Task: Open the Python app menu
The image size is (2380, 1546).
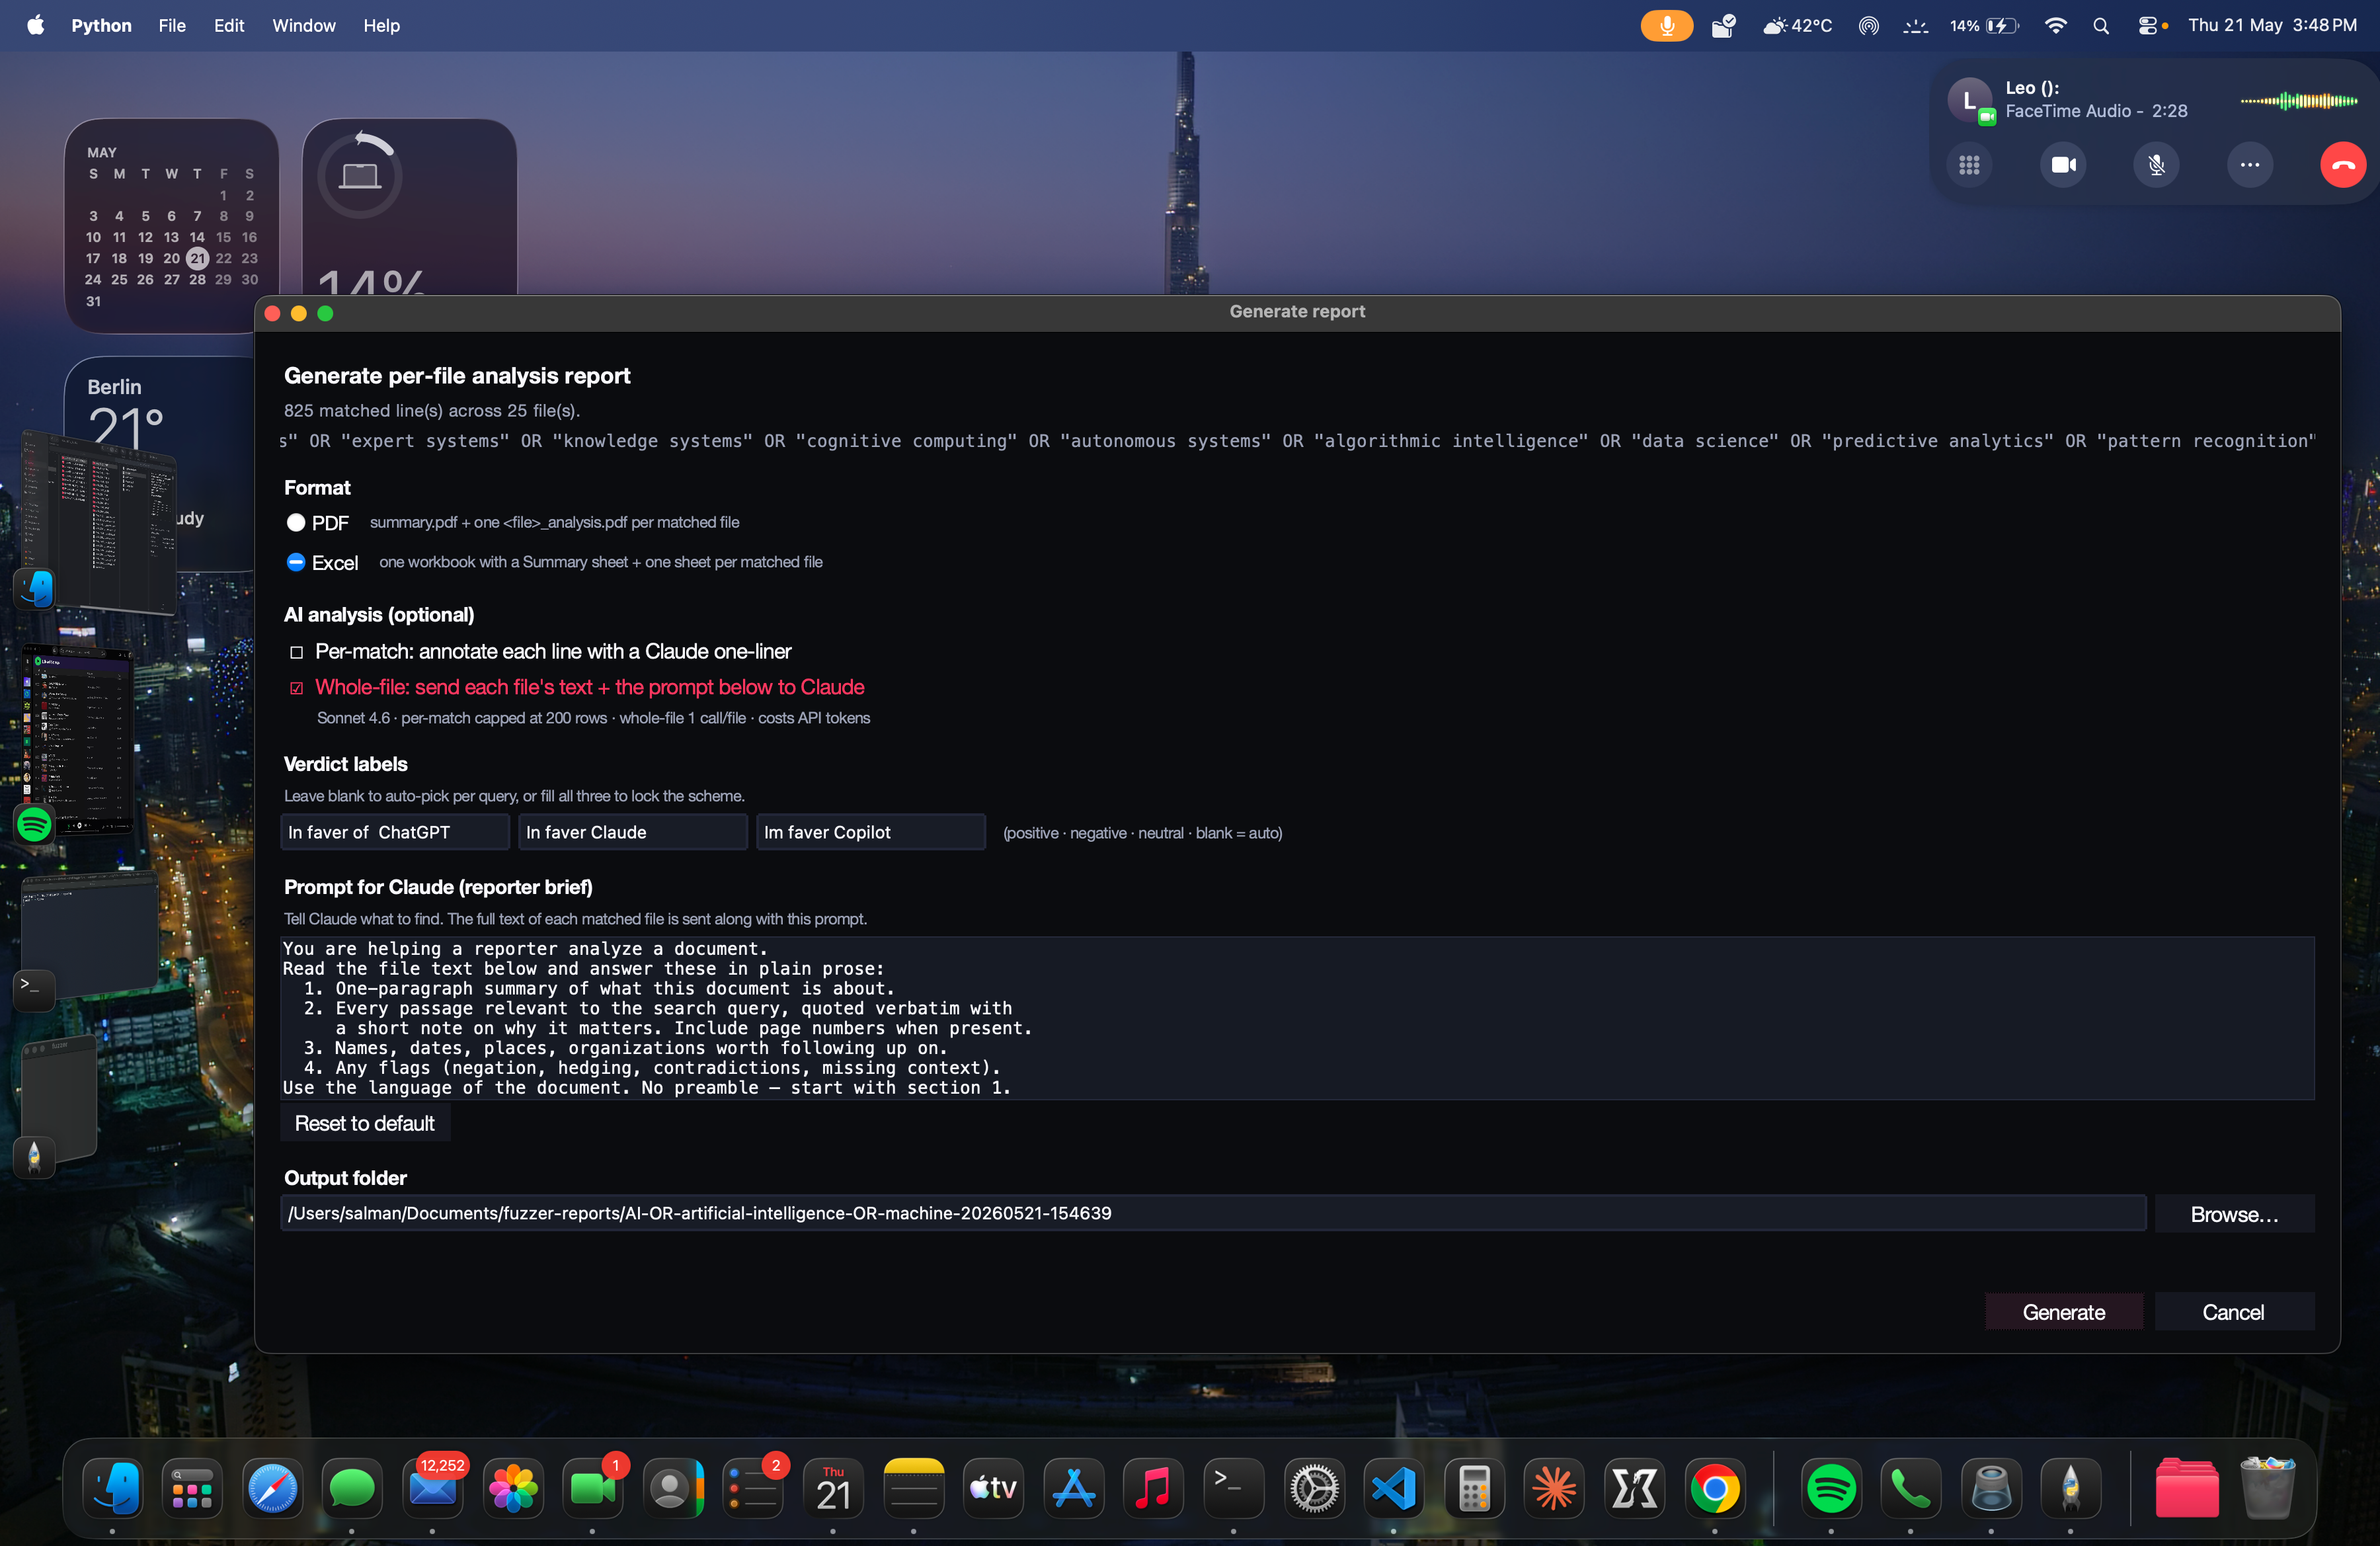Action: tap(101, 25)
